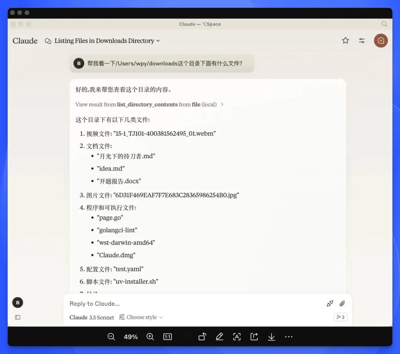Expand list_directory_contents result

[x=150, y=104]
